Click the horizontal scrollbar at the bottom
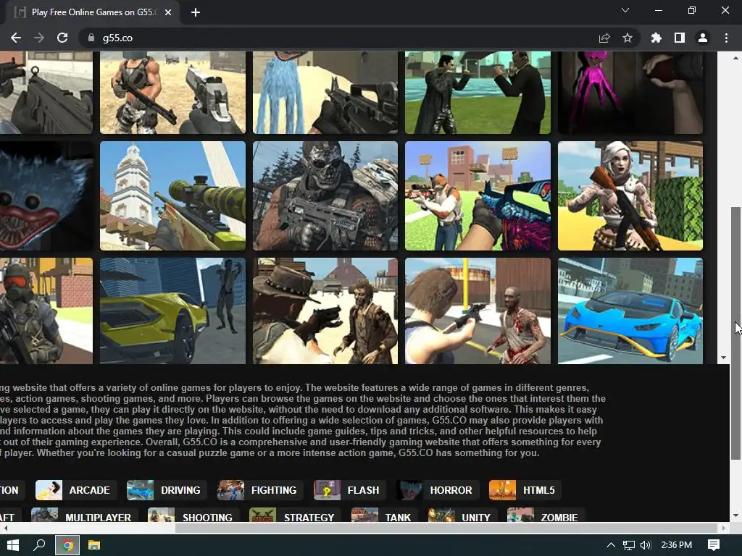The width and height of the screenshot is (742, 556). coord(446,528)
